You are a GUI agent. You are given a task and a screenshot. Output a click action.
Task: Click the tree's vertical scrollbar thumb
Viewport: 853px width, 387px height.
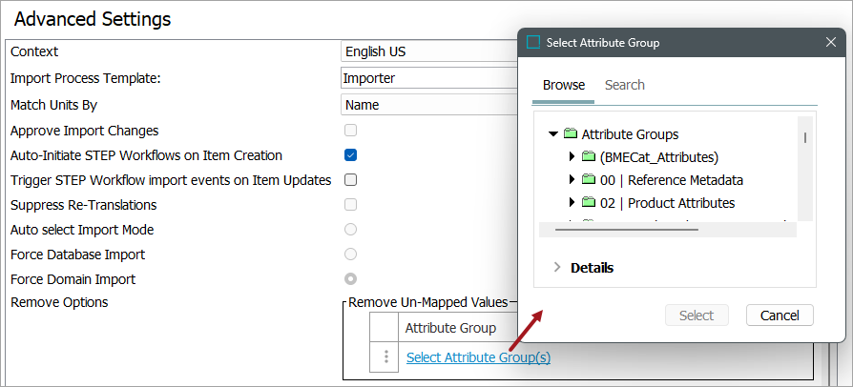(804, 137)
